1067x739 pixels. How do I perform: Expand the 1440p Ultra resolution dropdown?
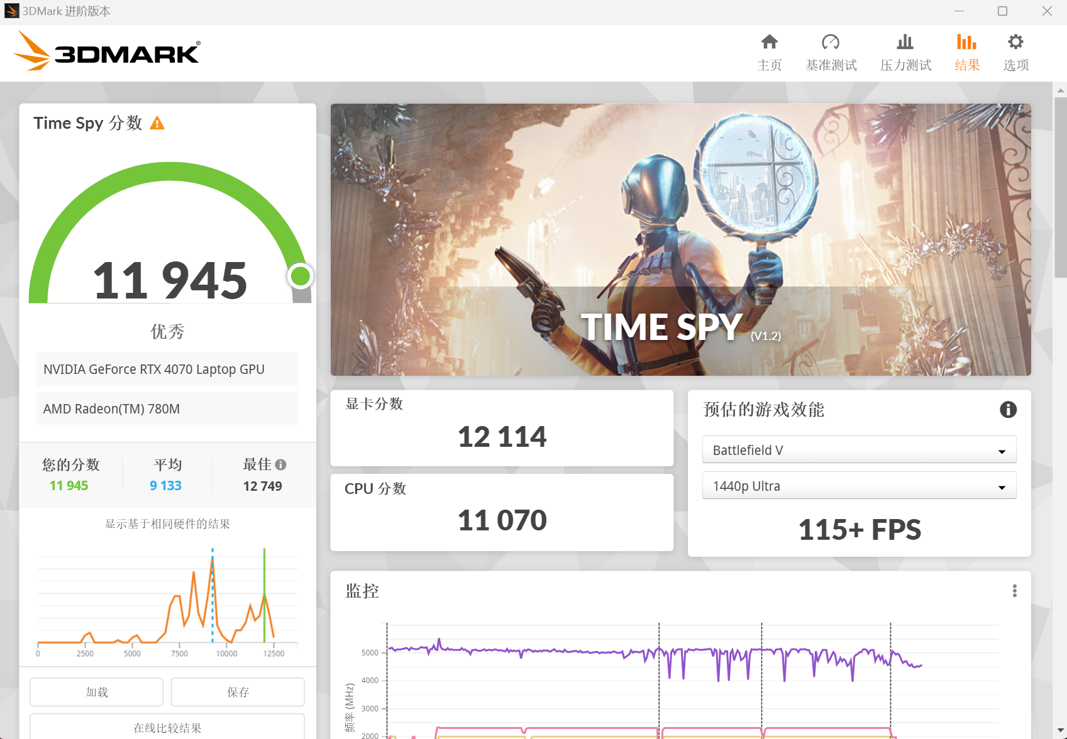click(x=859, y=486)
